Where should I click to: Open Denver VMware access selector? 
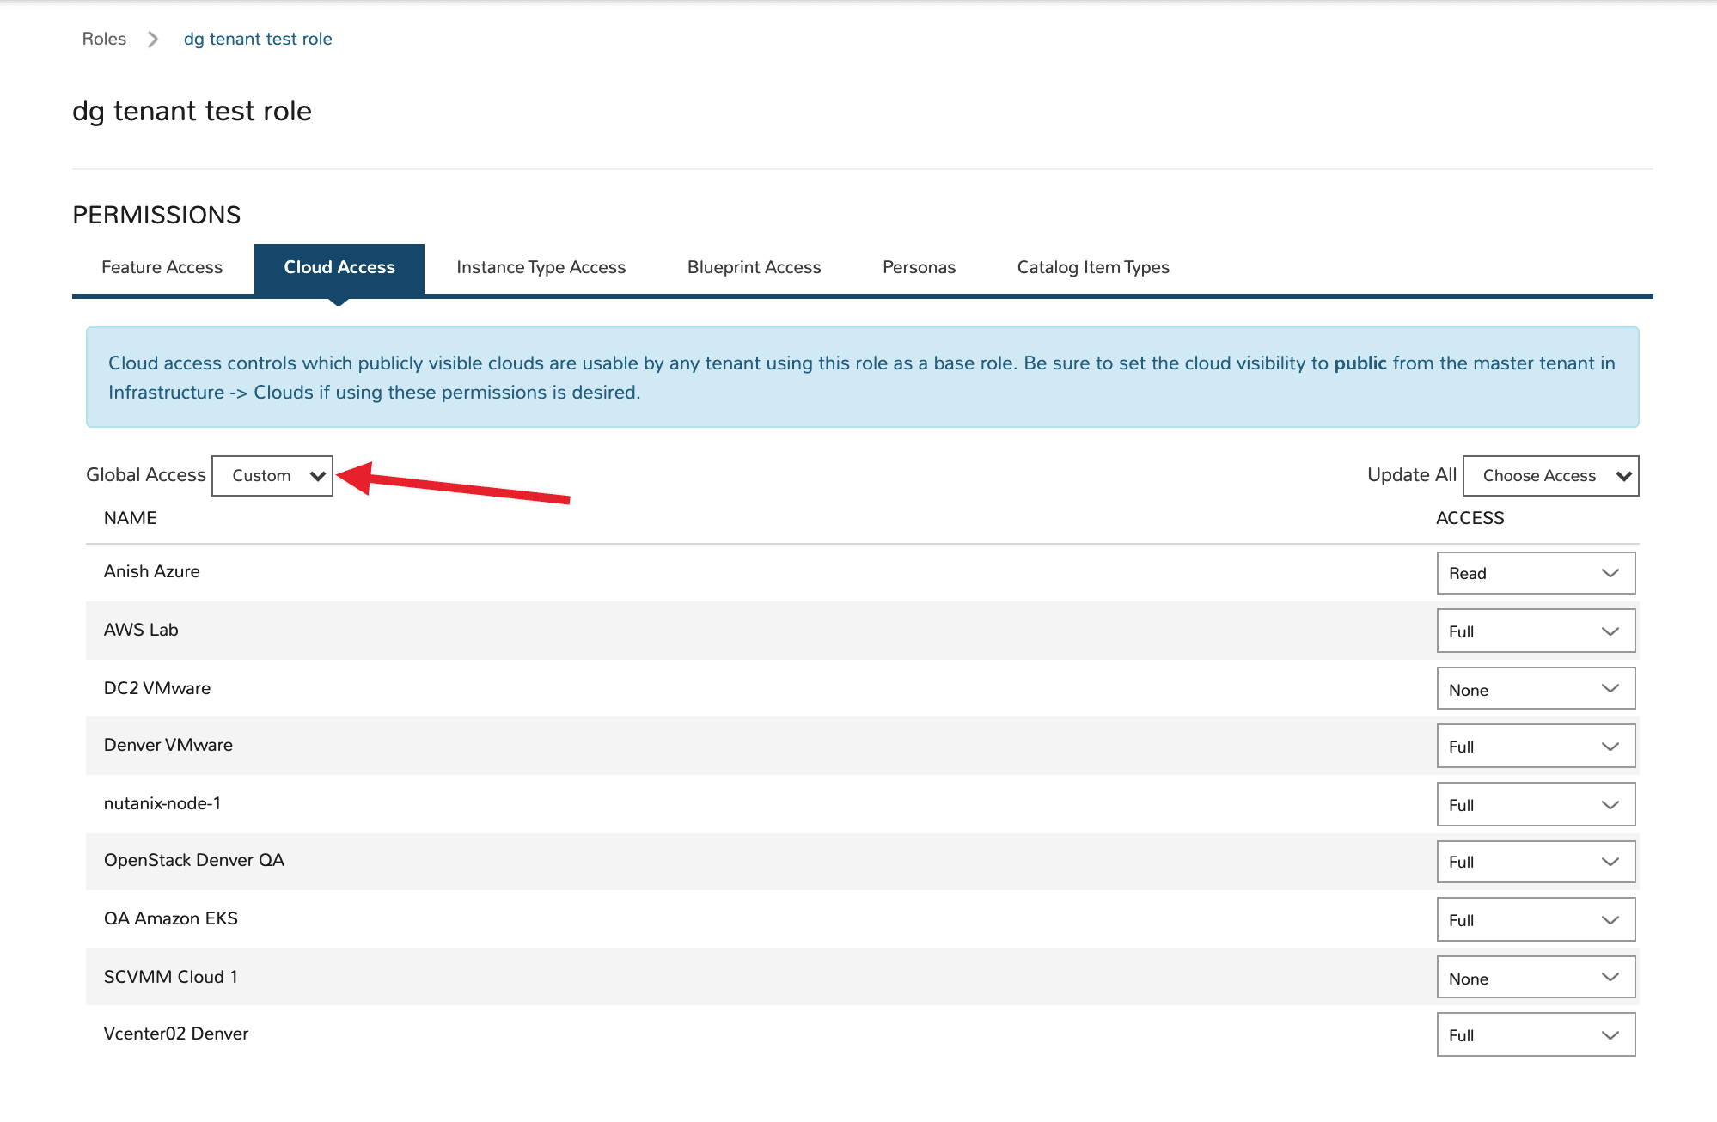point(1535,747)
